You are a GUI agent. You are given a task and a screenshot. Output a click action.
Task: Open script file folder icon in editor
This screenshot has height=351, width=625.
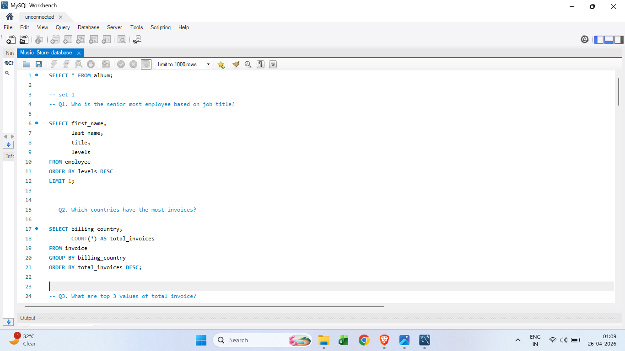(27, 64)
